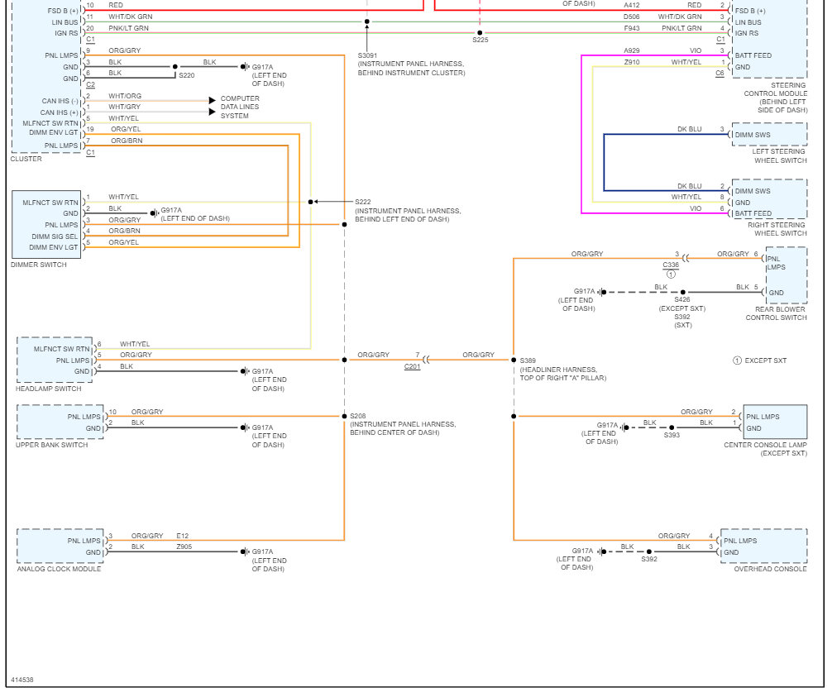Image resolution: width=832 pixels, height=697 pixels.
Task: Click the CLUSTER component label
Action: pyautogui.click(x=26, y=159)
